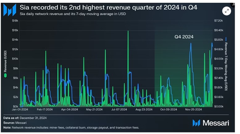Click the Data as of December 31 line
The image size is (240, 134).
25,118
